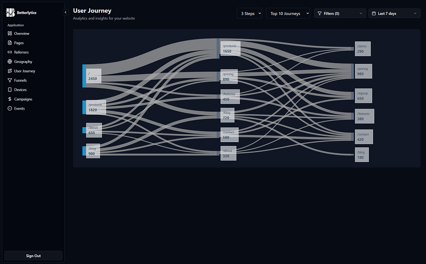Select the /blog 980 start node
Screen dimensions: 426x264
tap(93, 151)
